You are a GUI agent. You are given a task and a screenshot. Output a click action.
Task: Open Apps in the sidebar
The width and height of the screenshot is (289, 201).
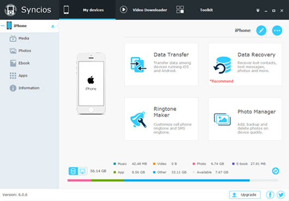23,75
